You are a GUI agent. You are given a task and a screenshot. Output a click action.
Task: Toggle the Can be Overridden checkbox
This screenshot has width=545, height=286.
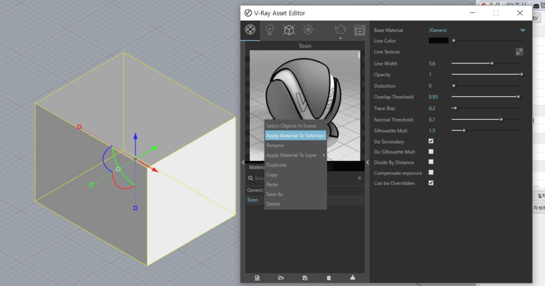(431, 183)
